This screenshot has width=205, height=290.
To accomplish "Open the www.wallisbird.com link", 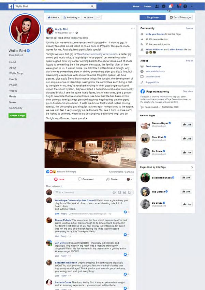I will point(155,71).
